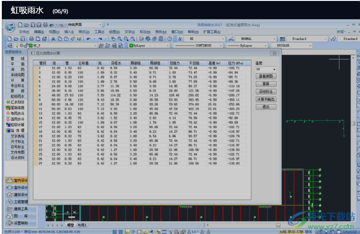Open the ByLayer lineweight dropdown
The width and height of the screenshot is (360, 234).
[247, 45]
